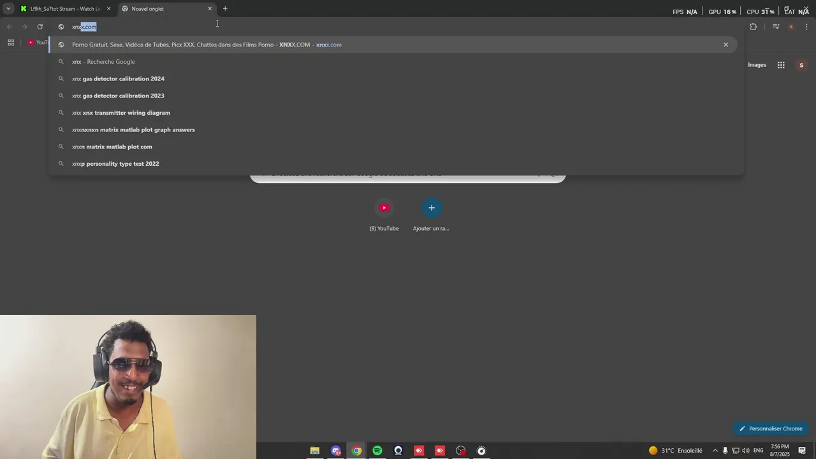Open notification center icon
This screenshot has height=459, width=816.
coord(803,451)
